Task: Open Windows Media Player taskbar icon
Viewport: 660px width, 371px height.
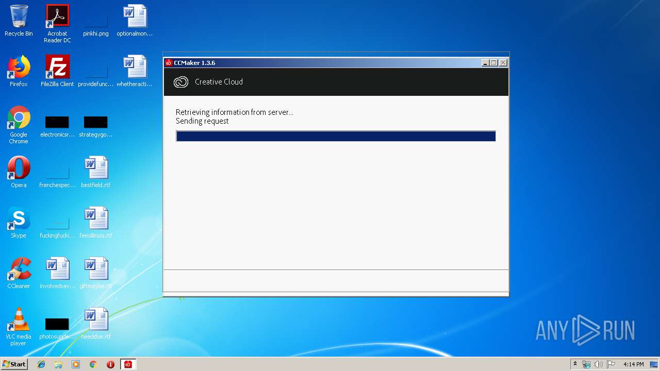Action: coord(76,364)
